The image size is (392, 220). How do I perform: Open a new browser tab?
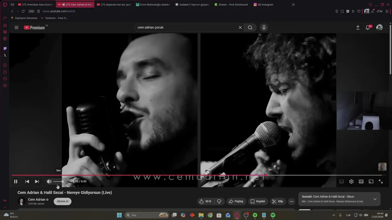(x=293, y=5)
